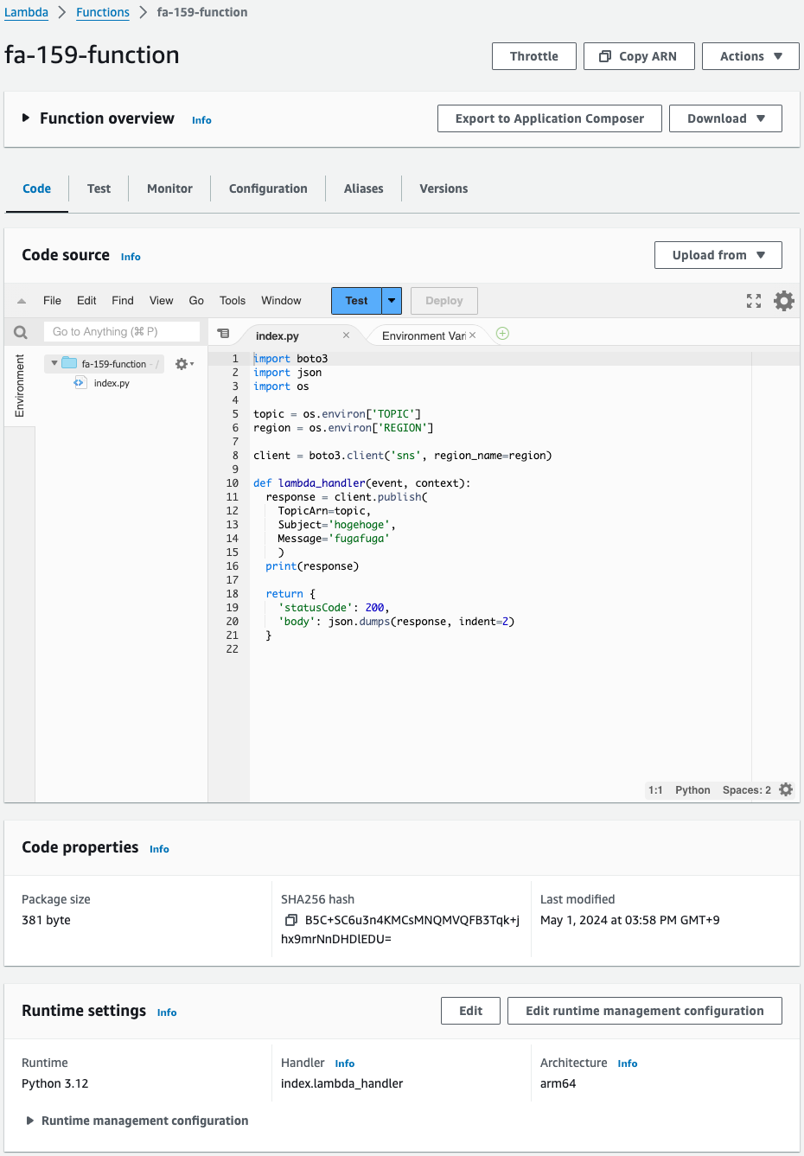
Task: Open the Test button's dropdown arrow
Action: [x=390, y=300]
